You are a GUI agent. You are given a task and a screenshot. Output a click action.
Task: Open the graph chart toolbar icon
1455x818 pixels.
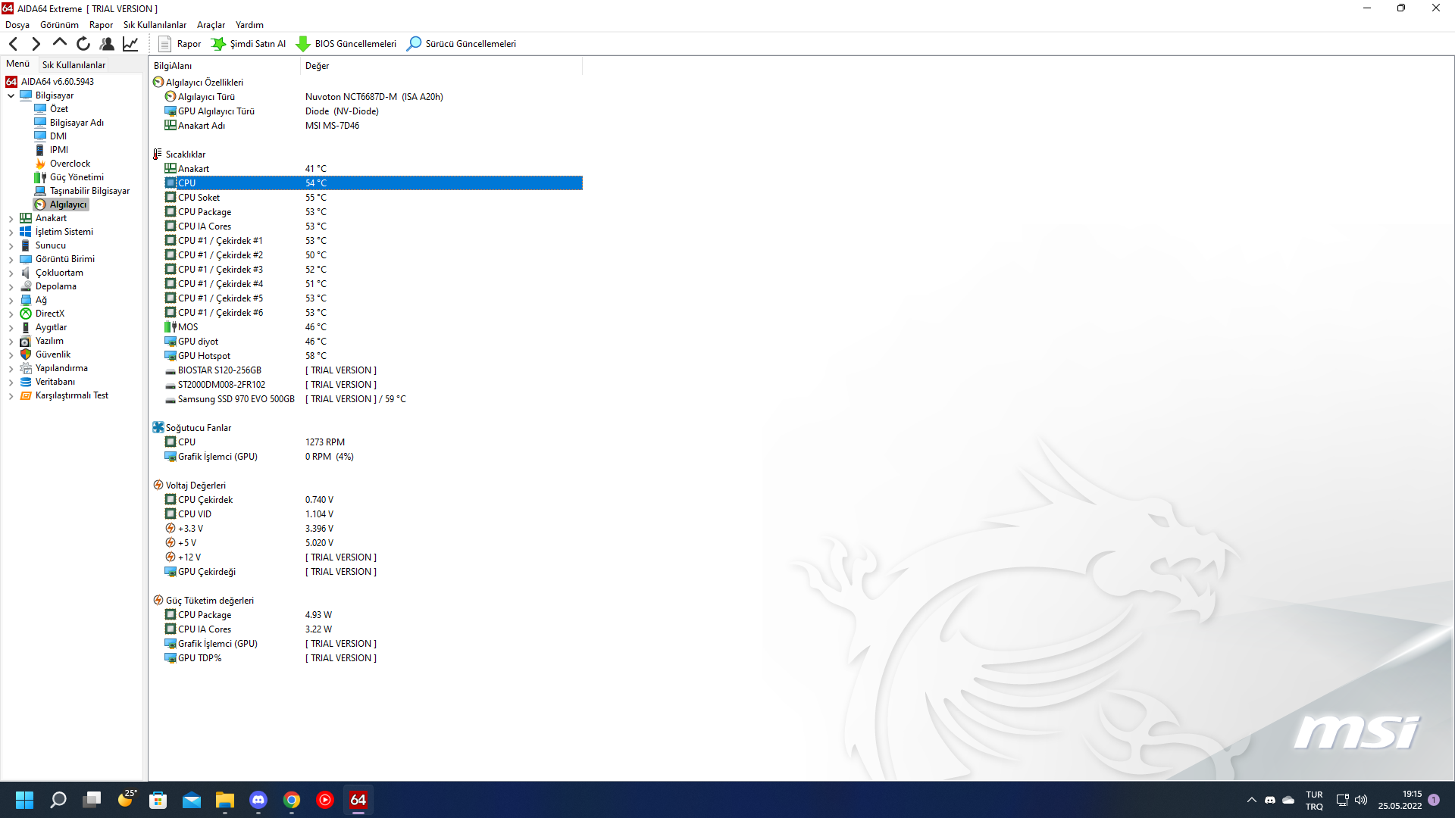coord(130,44)
